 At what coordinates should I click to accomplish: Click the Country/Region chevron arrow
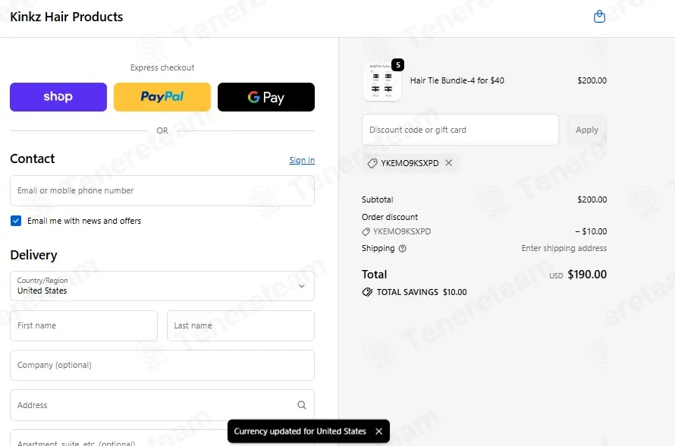pyautogui.click(x=302, y=286)
